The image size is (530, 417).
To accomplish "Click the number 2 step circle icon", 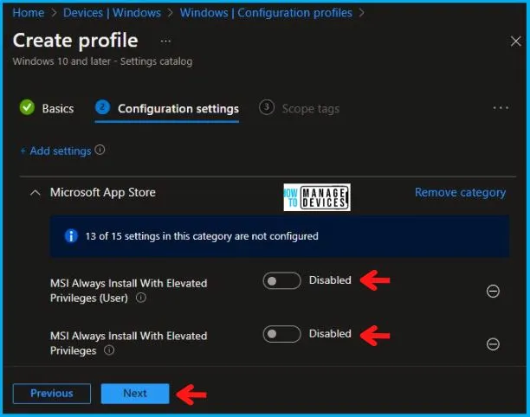I will [x=102, y=107].
